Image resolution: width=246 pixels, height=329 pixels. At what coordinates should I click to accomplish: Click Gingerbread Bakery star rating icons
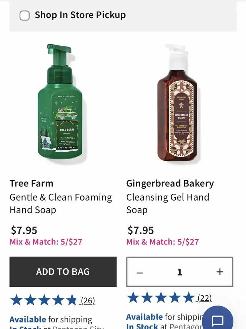coord(160,297)
